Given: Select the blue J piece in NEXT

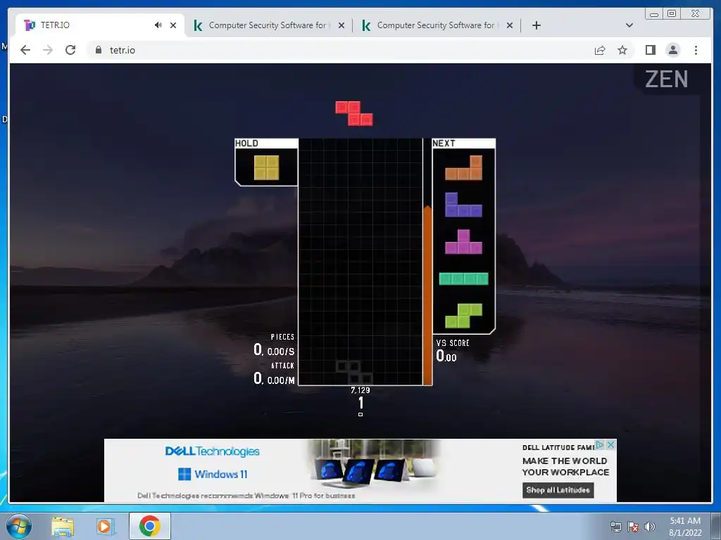Looking at the screenshot, I should [463, 205].
